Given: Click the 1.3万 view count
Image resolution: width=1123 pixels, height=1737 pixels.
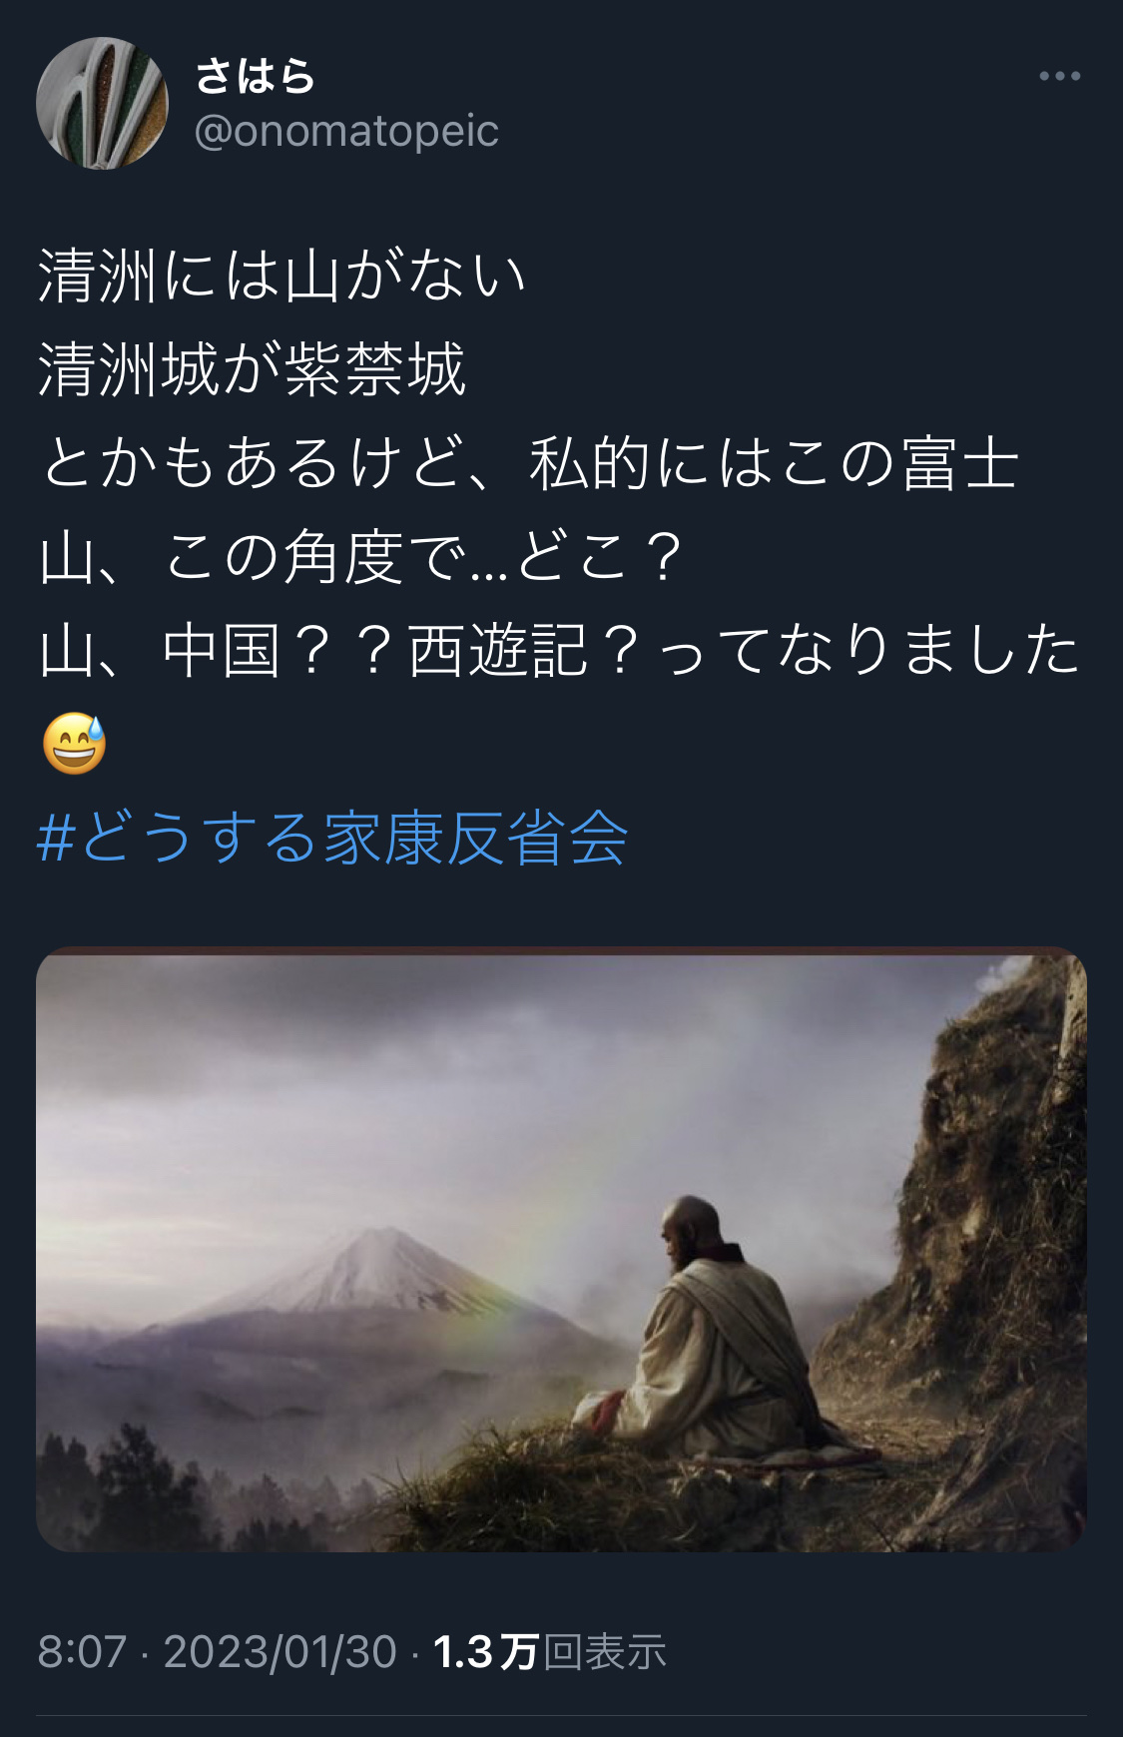Looking at the screenshot, I should [x=486, y=1652].
